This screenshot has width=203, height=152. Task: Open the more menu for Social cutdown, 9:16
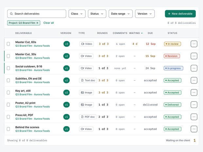(x=194, y=68)
